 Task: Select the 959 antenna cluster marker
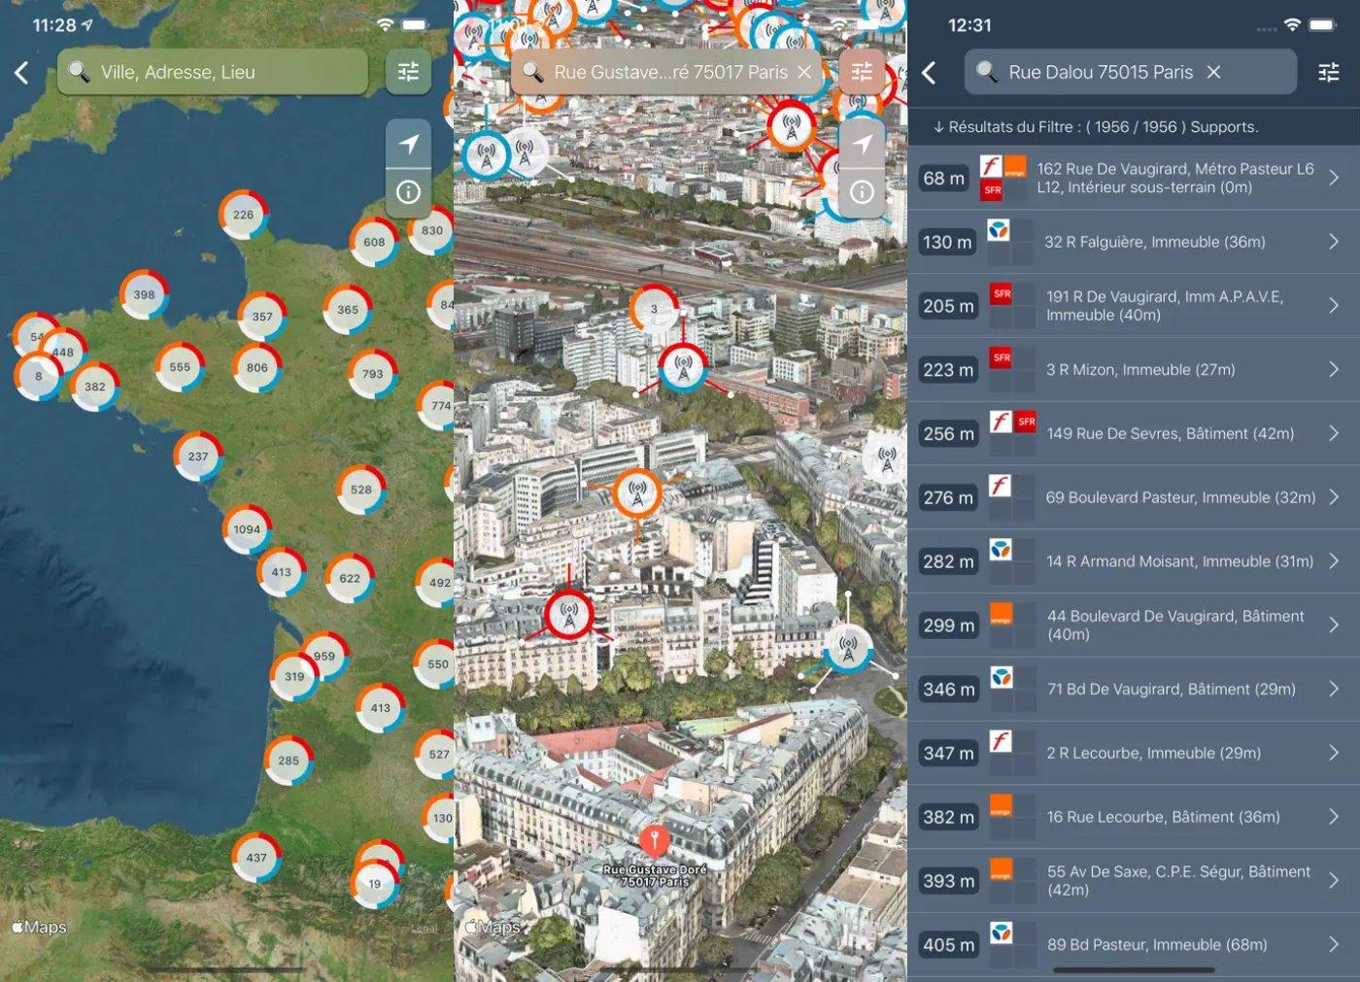click(324, 656)
